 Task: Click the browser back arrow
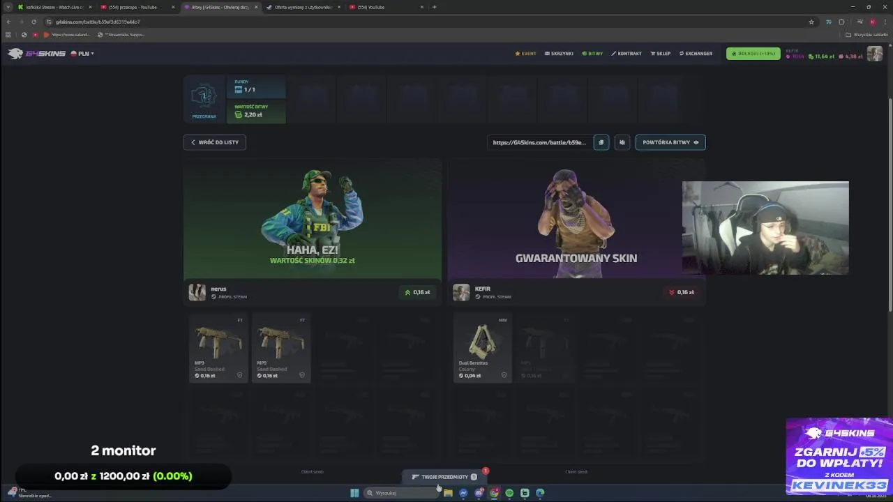(8, 22)
